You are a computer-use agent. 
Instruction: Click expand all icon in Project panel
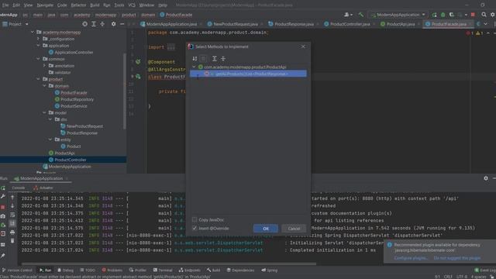pos(94,24)
